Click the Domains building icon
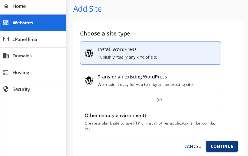Screen dimensions: 248x156 (6, 56)
